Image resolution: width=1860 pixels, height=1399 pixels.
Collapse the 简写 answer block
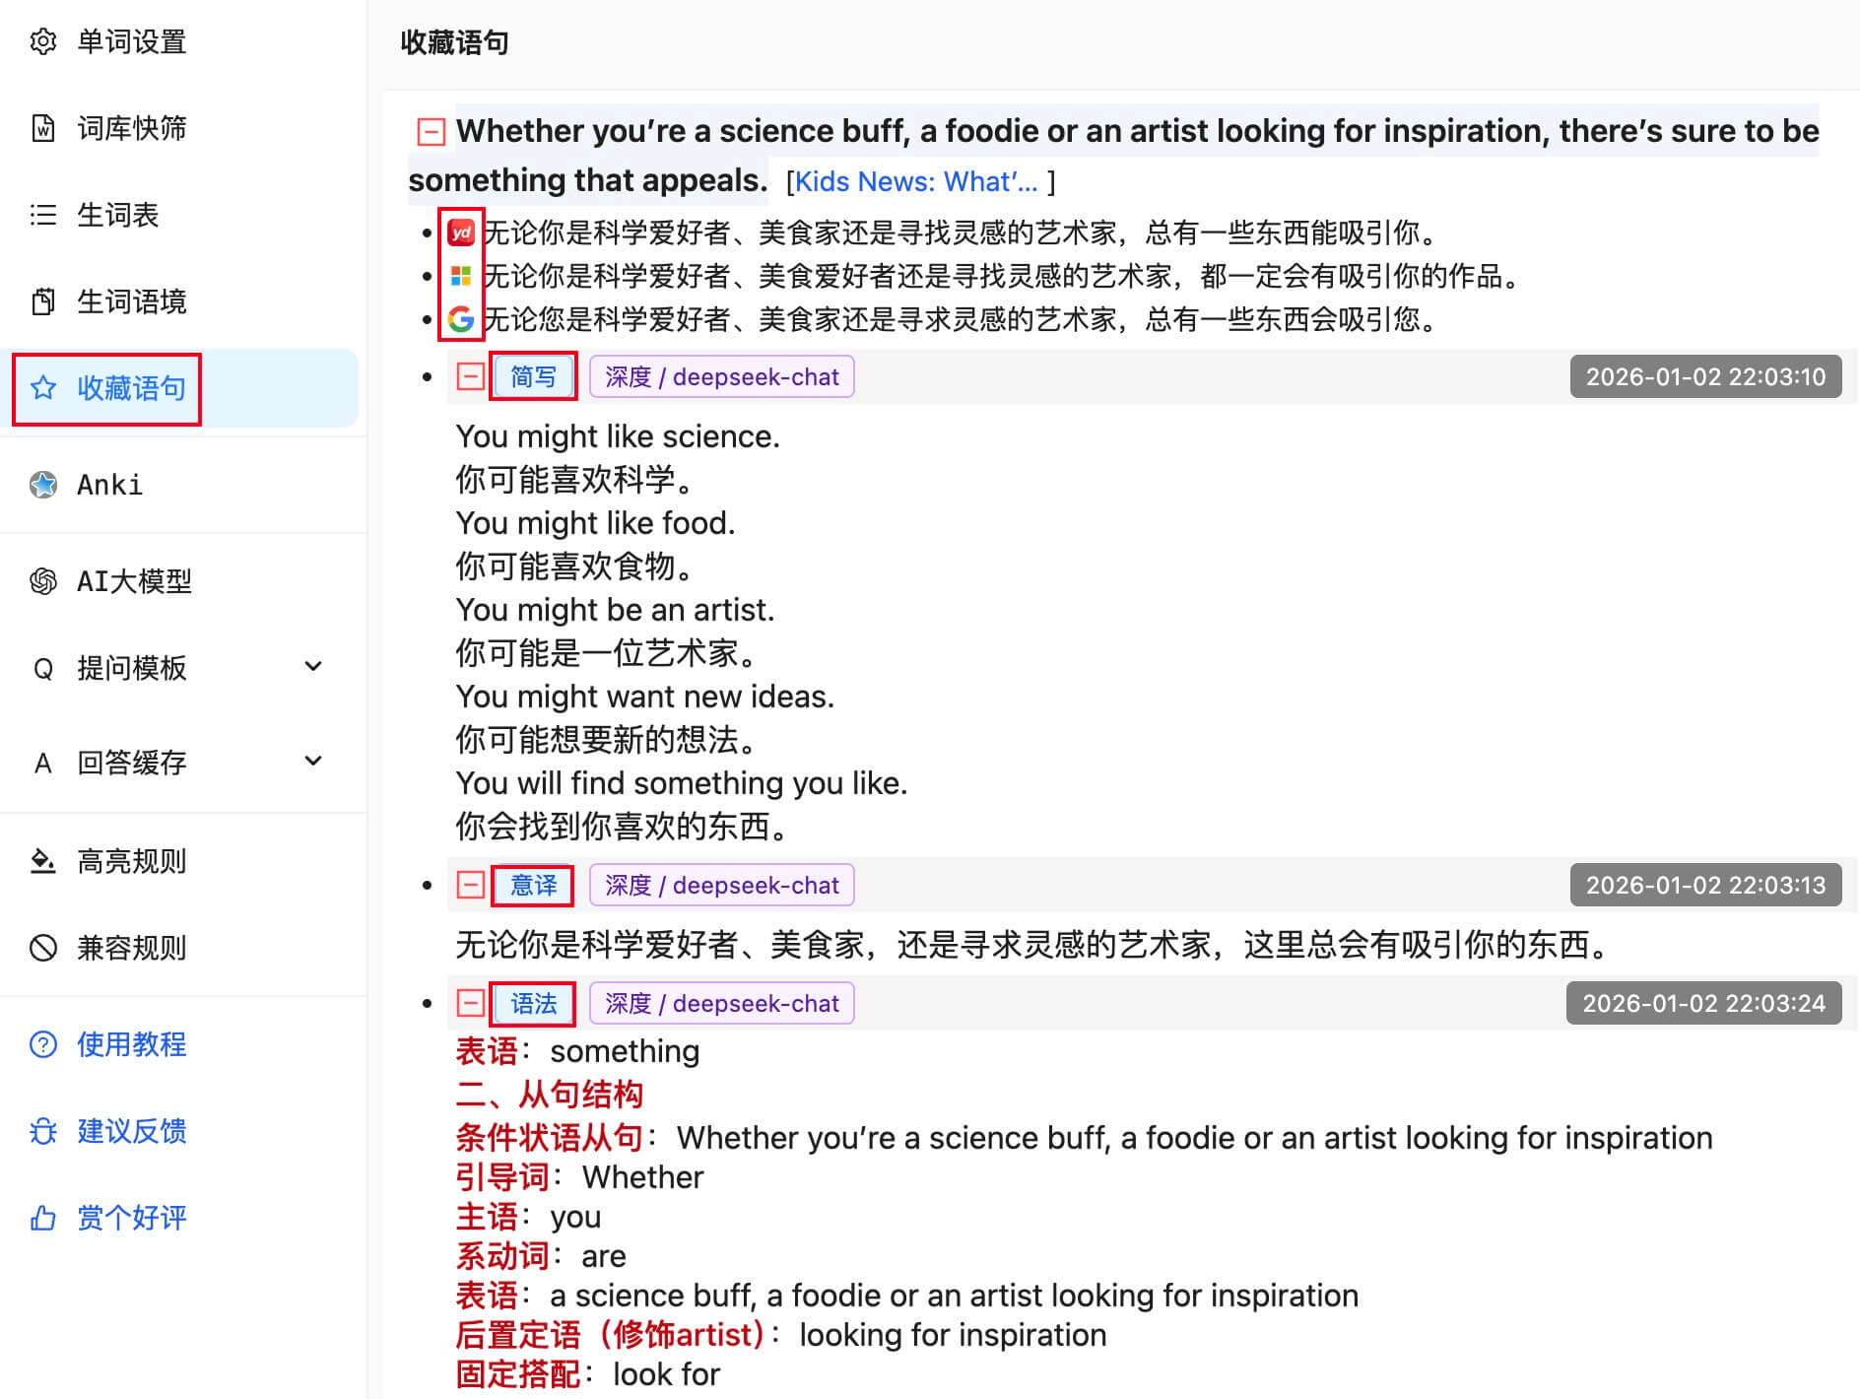471,376
